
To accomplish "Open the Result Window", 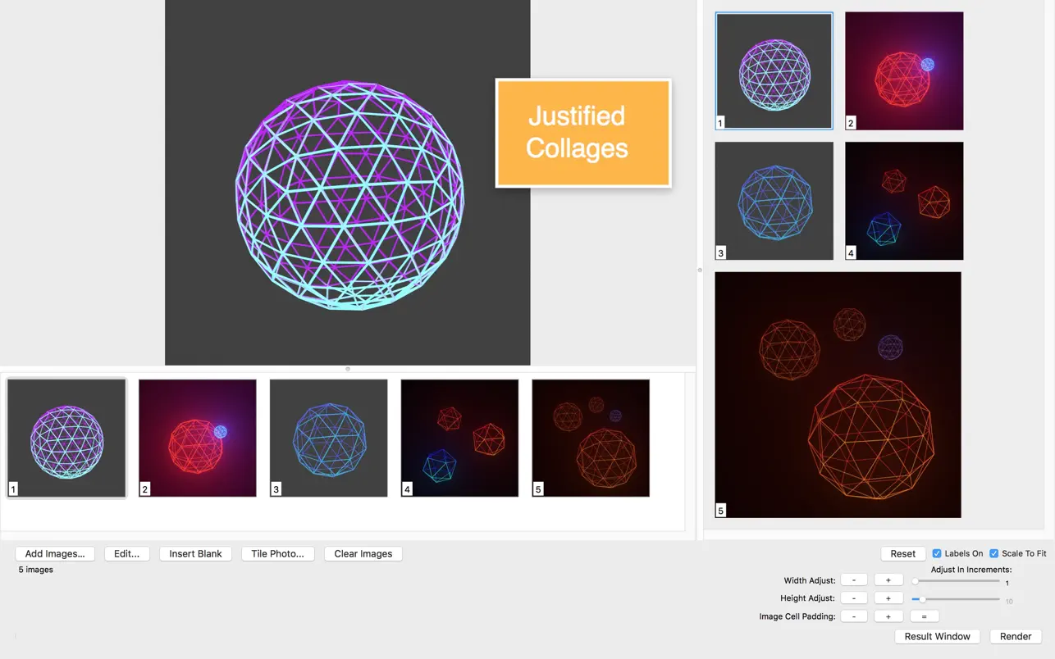I will 937,637.
